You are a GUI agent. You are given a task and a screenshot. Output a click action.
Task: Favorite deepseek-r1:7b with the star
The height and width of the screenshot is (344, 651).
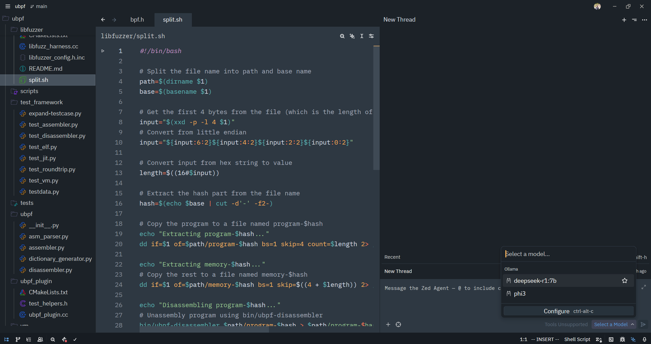[625, 281]
